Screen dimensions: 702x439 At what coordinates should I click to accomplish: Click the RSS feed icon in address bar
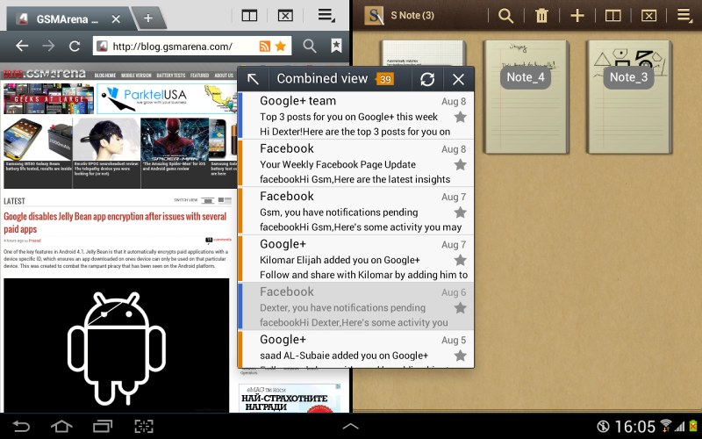point(265,47)
